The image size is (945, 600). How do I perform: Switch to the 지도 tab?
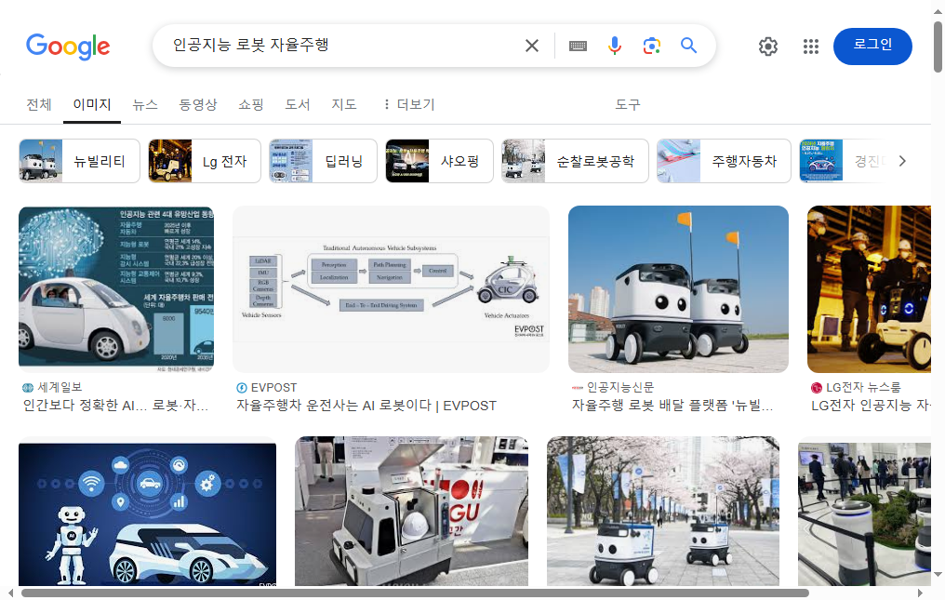[344, 104]
